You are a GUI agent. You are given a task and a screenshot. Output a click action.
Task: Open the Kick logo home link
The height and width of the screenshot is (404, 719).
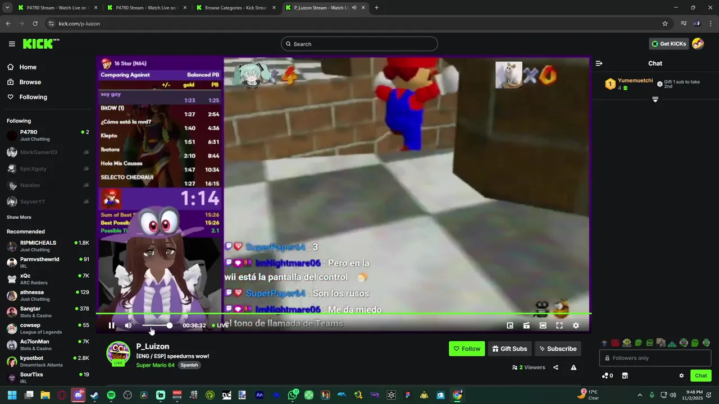[x=41, y=44]
